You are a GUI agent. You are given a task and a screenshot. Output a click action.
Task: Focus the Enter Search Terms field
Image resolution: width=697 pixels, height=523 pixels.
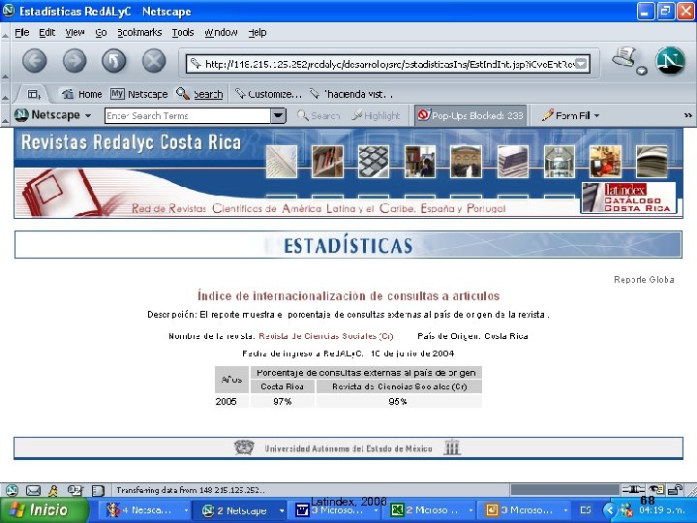(188, 115)
